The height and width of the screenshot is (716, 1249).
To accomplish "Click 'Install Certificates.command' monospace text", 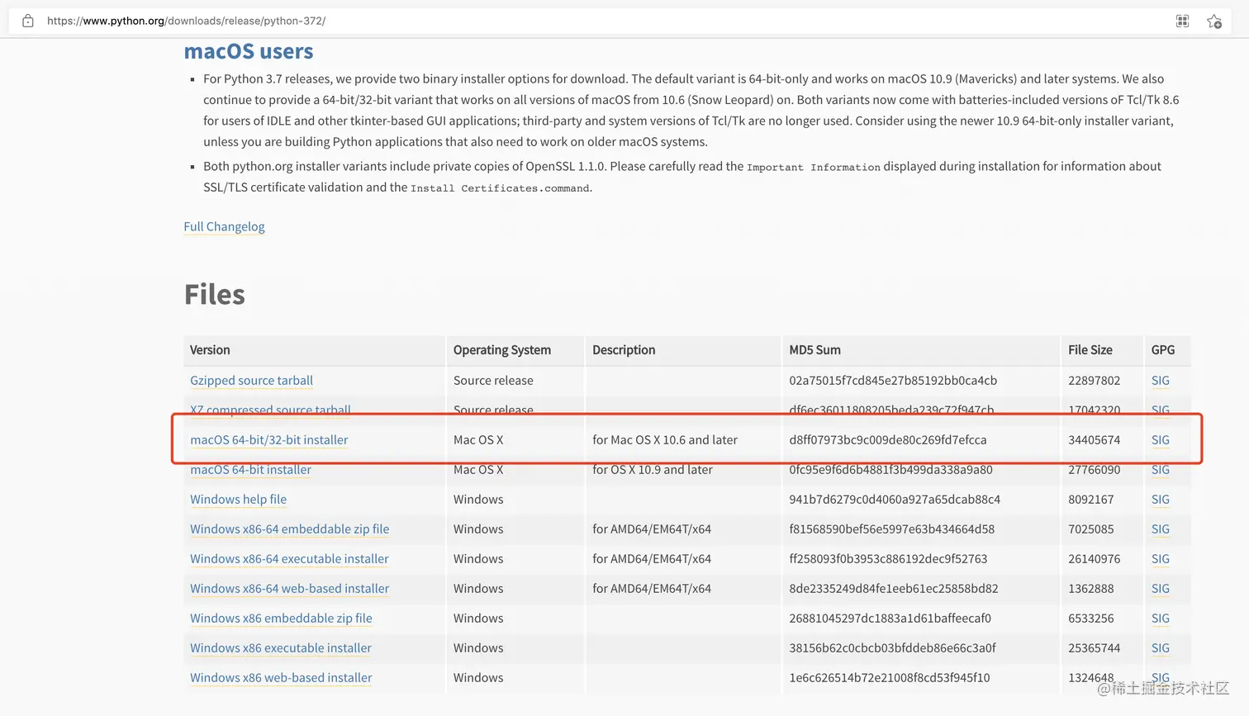I will (500, 188).
